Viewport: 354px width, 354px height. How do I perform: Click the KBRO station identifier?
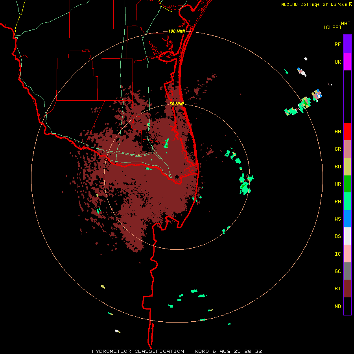(x=202, y=351)
